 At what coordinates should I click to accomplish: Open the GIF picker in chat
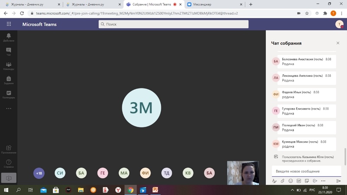point(299,181)
